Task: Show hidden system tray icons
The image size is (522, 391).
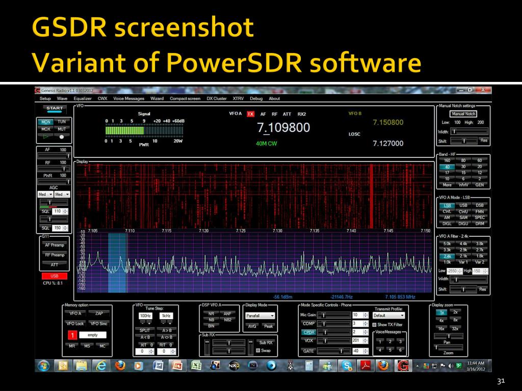Action: tap(417, 366)
